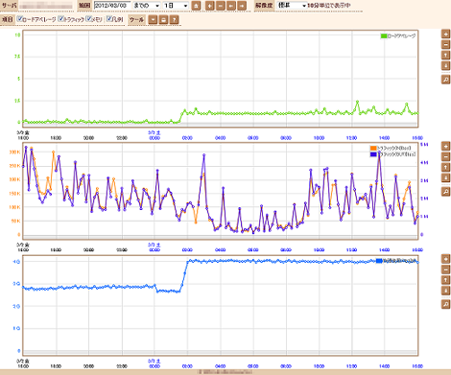Click the down-arrow icon in the ツール group

pos(153,20)
